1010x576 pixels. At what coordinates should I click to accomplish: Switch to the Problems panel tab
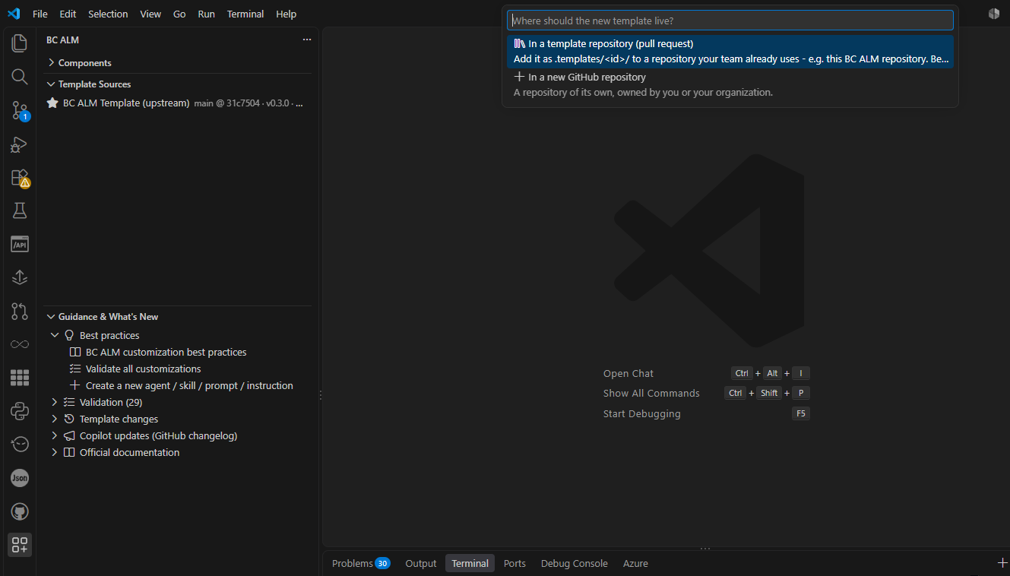pos(360,563)
